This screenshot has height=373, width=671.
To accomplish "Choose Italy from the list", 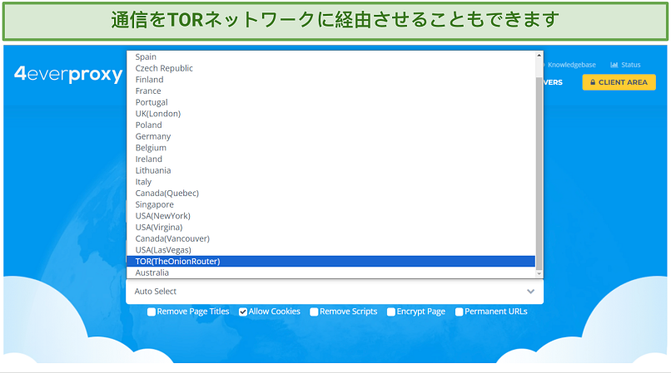I will (x=331, y=182).
